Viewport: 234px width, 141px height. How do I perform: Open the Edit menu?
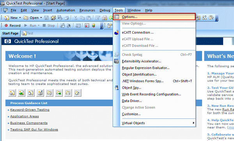click(23, 10)
